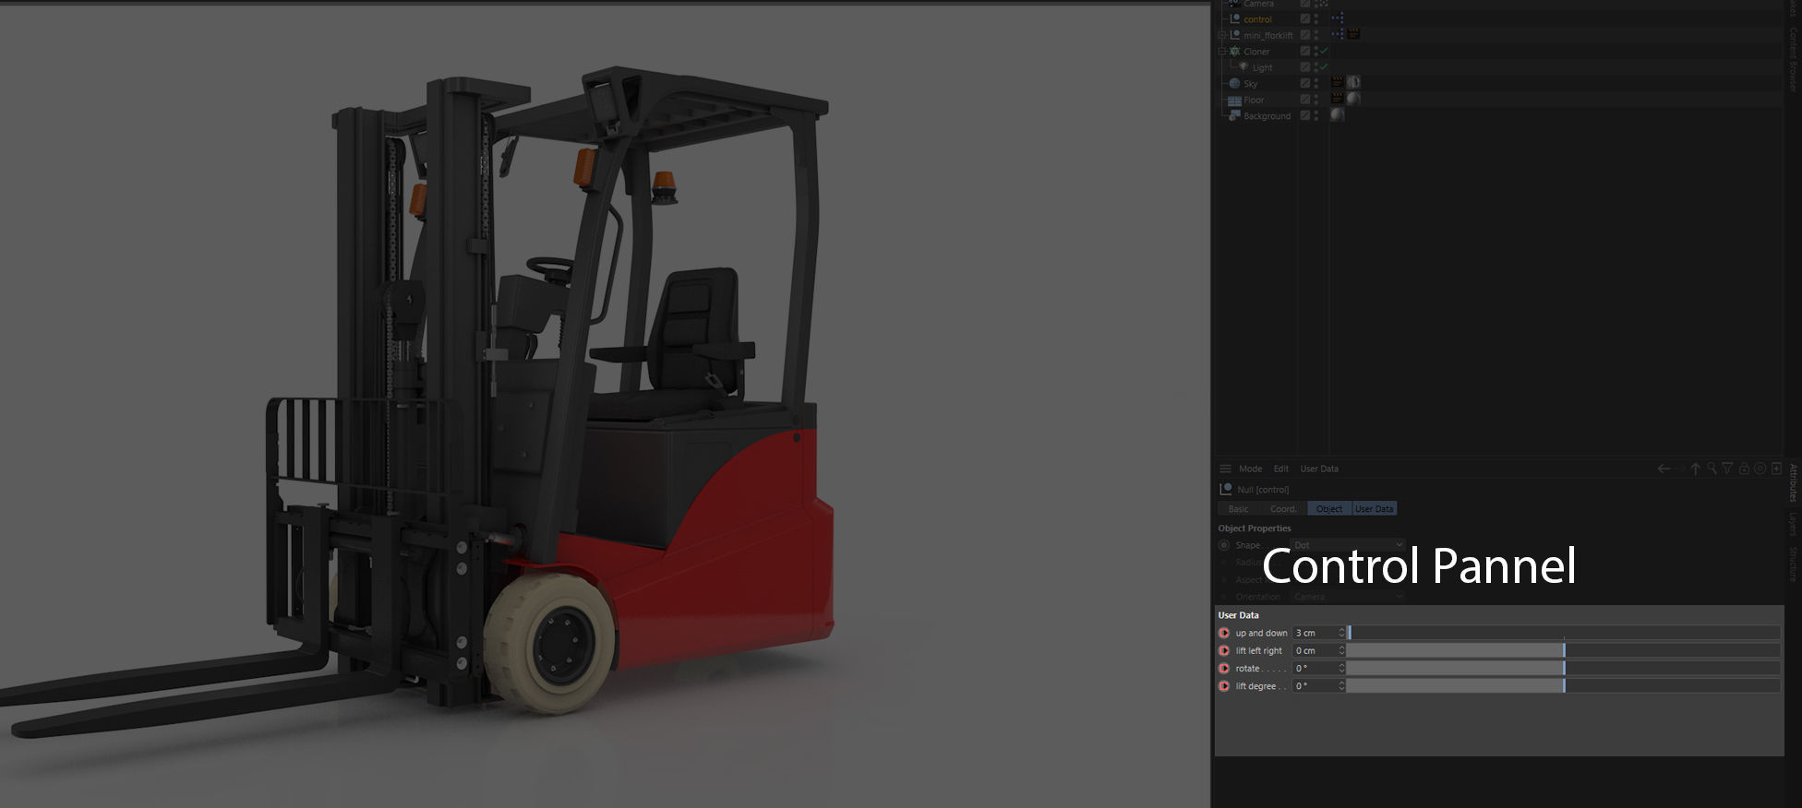Click the rotate slider
This screenshot has height=808, width=1802.
pyautogui.click(x=1564, y=668)
